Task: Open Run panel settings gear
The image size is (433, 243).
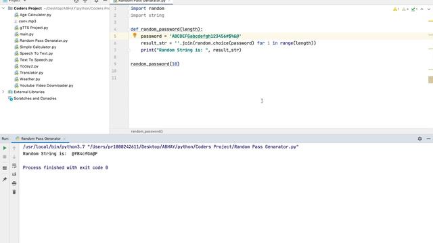Action: (419, 138)
